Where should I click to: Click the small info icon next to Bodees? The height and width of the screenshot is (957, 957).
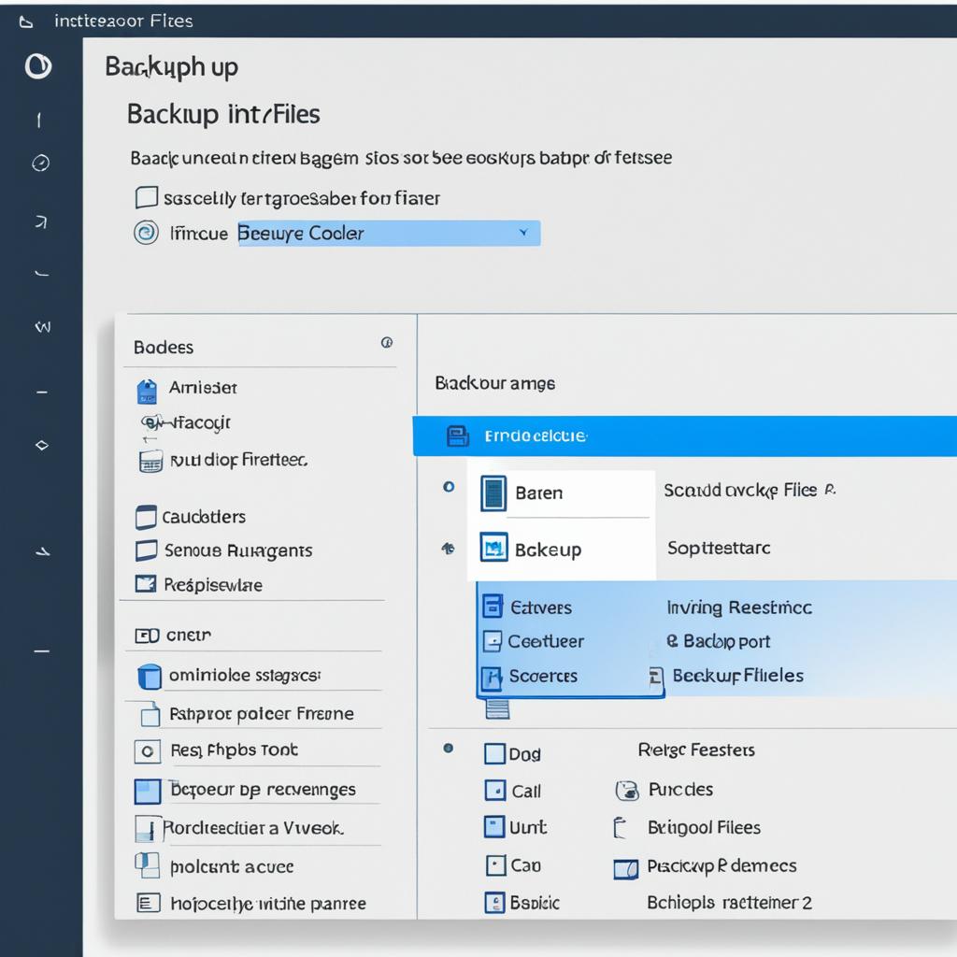click(386, 342)
